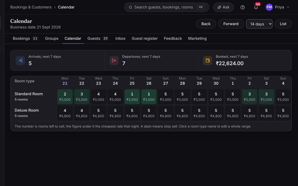Screen dimensions: 298x186
Task: Click the Departures exit icon
Action: (114, 60)
